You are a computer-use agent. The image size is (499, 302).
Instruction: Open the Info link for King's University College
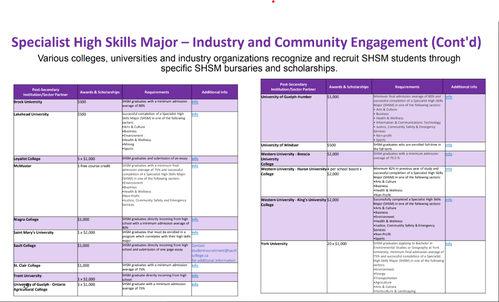(x=449, y=200)
